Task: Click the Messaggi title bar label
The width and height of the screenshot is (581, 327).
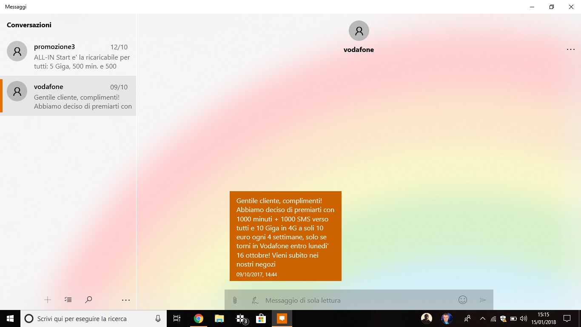Action: [x=16, y=6]
